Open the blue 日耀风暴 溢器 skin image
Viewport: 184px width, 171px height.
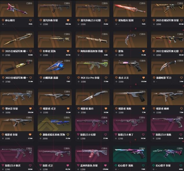pos(55,66)
